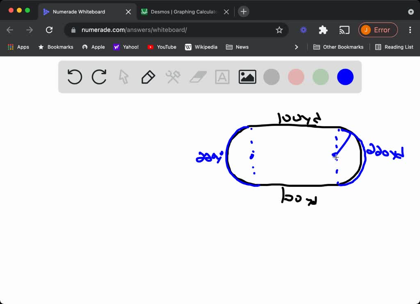420x304 pixels.
Task: Reload the current page
Action: [49, 30]
